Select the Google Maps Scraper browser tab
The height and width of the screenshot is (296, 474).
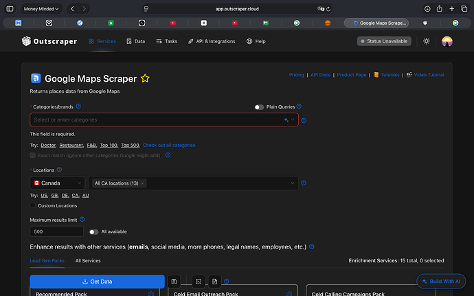[x=376, y=23]
